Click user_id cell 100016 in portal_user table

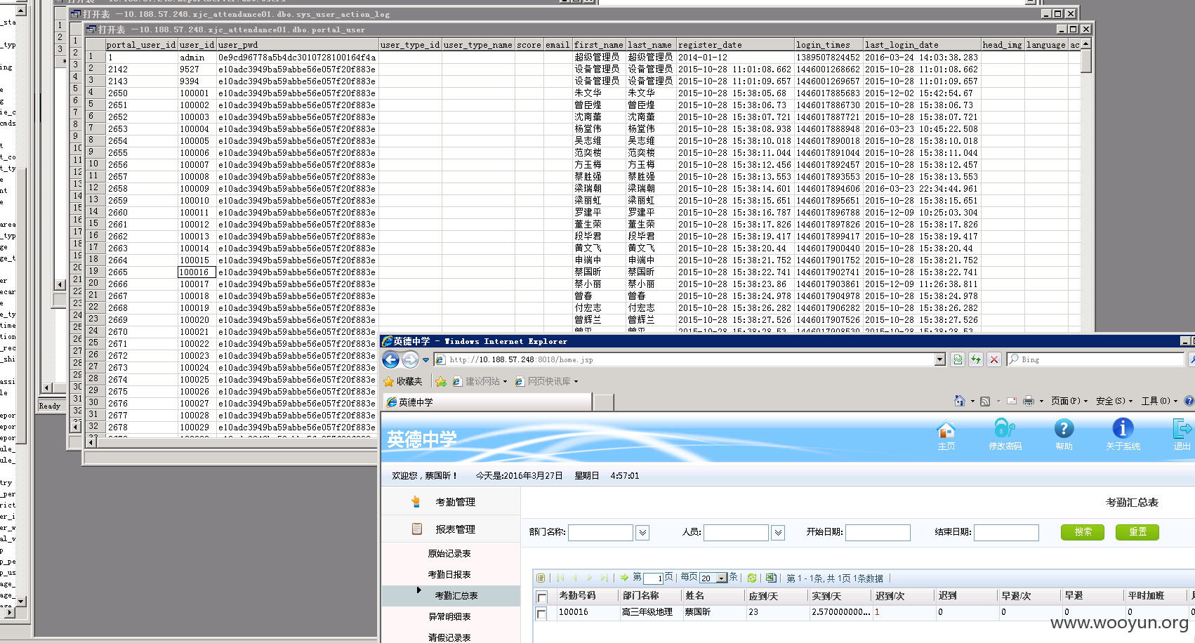[x=197, y=272]
